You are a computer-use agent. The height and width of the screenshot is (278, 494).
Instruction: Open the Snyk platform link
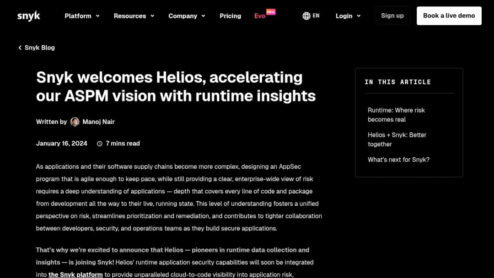pyautogui.click(x=75, y=274)
